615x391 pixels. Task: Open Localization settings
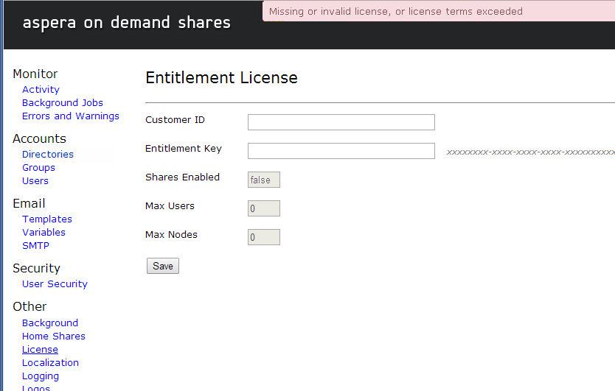point(51,363)
